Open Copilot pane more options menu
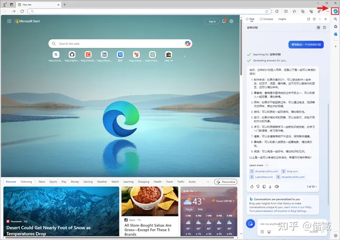Screen dimensions: 340x240 [320, 19]
